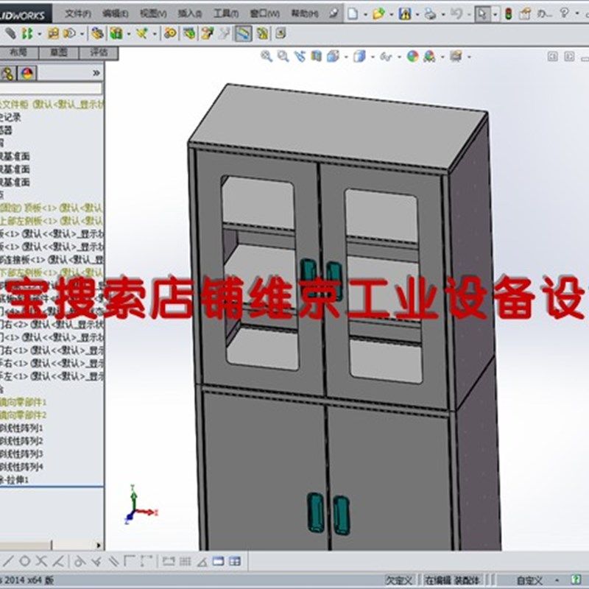Click the Appearances color wheel icon in FeatureManager

coord(26,73)
